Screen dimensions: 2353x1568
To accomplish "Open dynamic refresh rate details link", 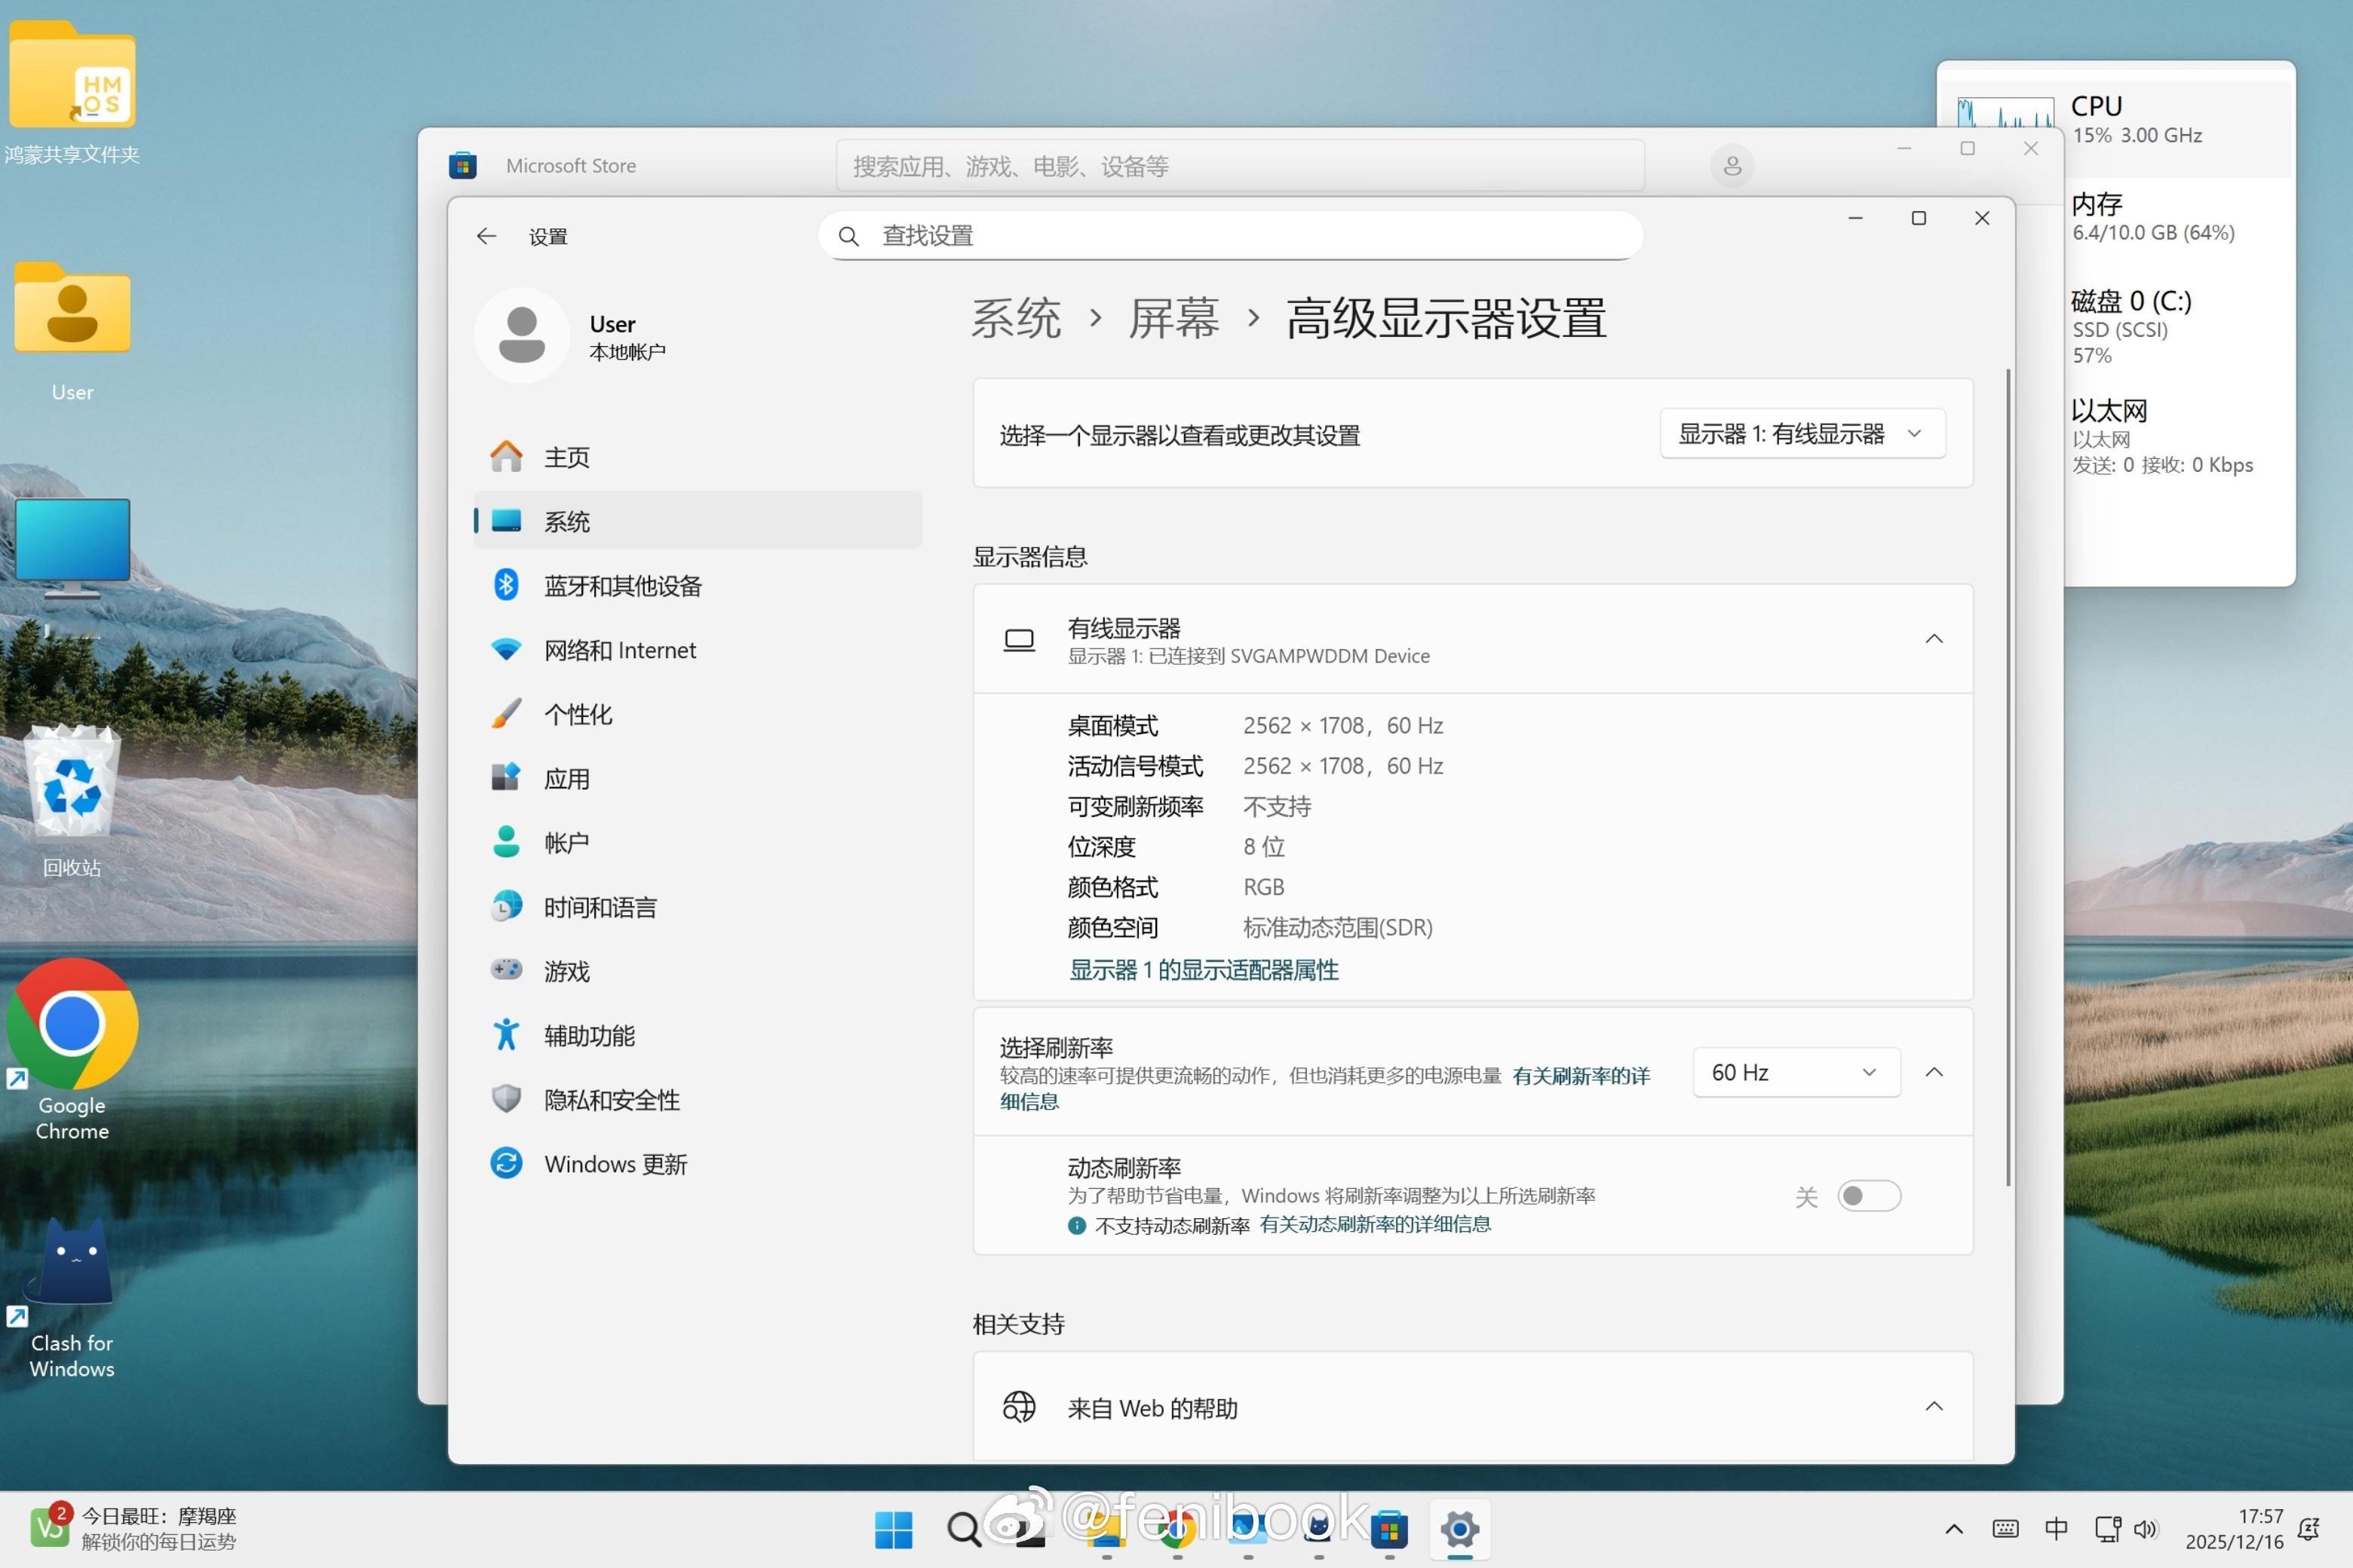I will point(1375,1225).
